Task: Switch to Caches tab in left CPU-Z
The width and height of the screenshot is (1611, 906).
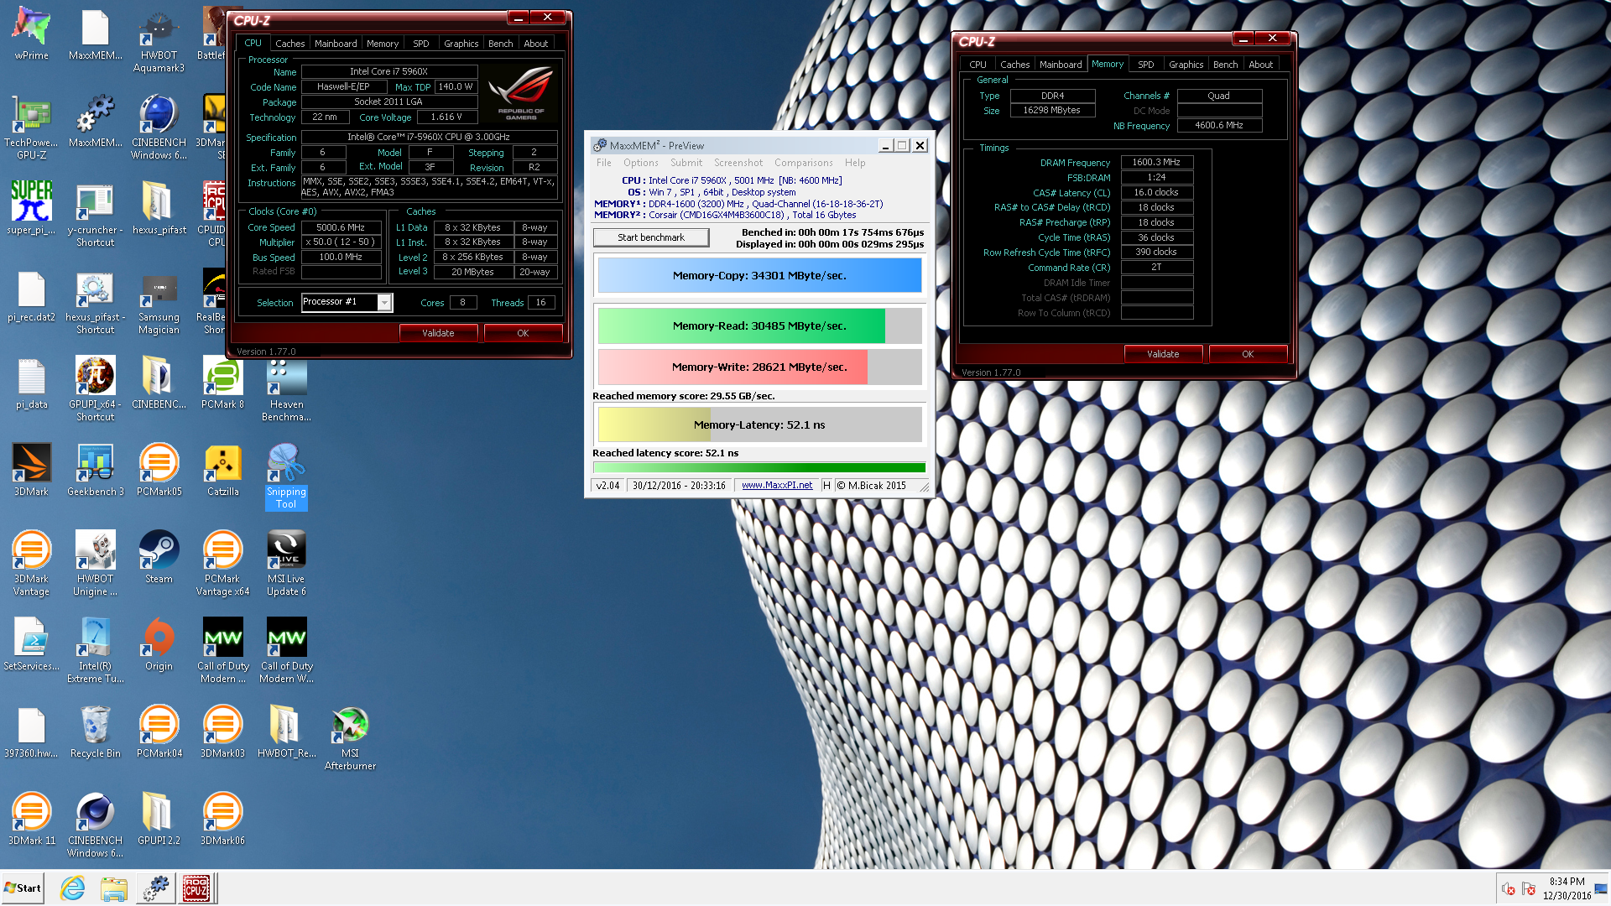Action: [x=290, y=44]
